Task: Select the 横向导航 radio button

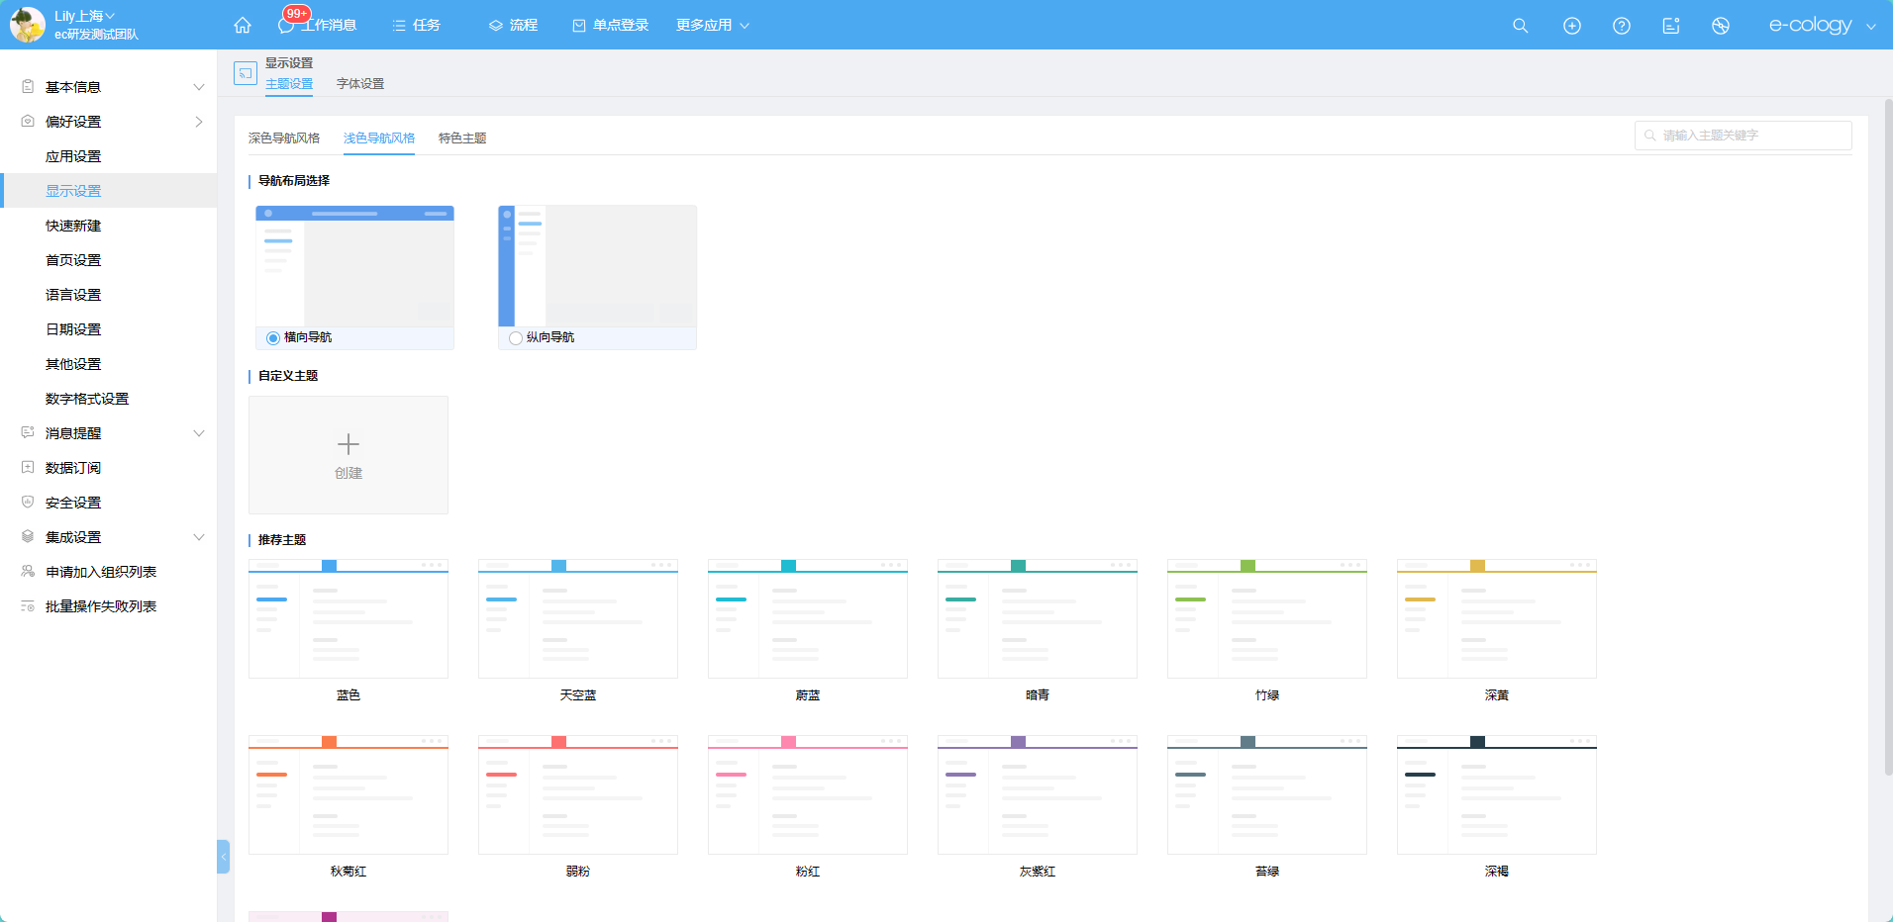Action: 273,338
